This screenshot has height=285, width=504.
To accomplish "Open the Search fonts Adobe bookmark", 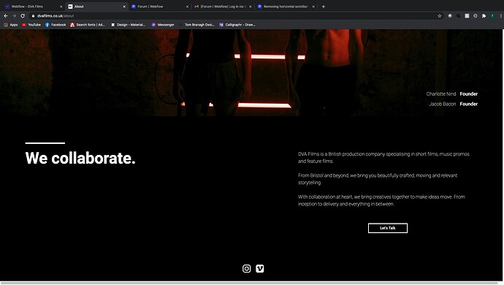I will coord(88,25).
